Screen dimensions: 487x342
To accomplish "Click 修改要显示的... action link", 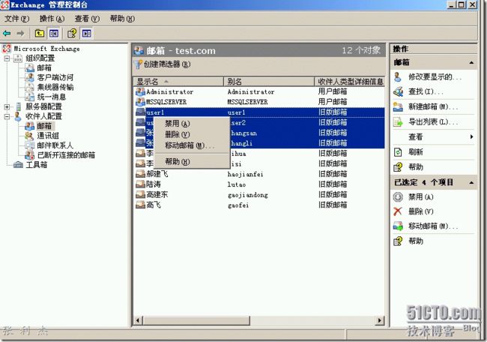I will coord(435,76).
